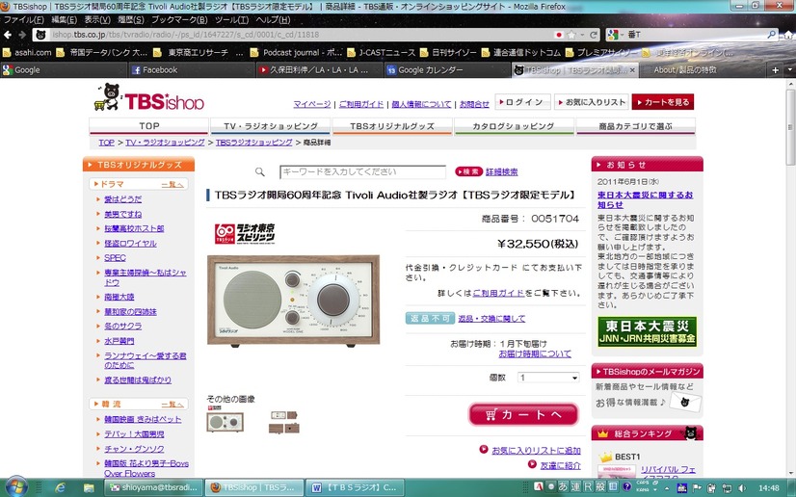Click the TBSishopのメールマガジン header
This screenshot has height=497, width=796.
(648, 371)
